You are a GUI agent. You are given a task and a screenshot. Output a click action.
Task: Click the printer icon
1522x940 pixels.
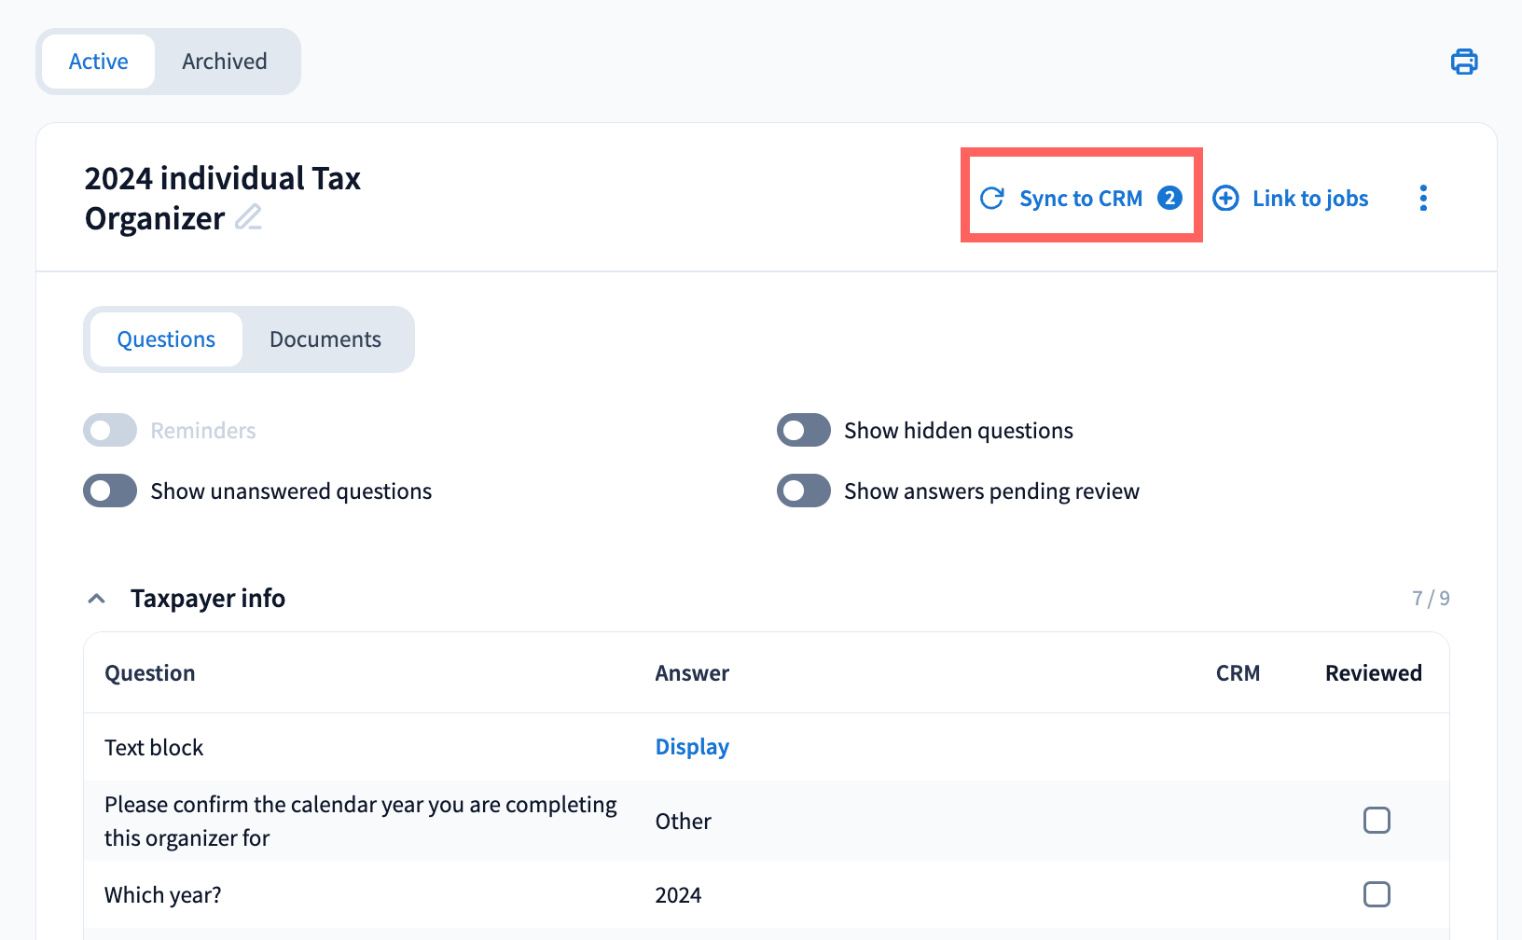[x=1464, y=62]
